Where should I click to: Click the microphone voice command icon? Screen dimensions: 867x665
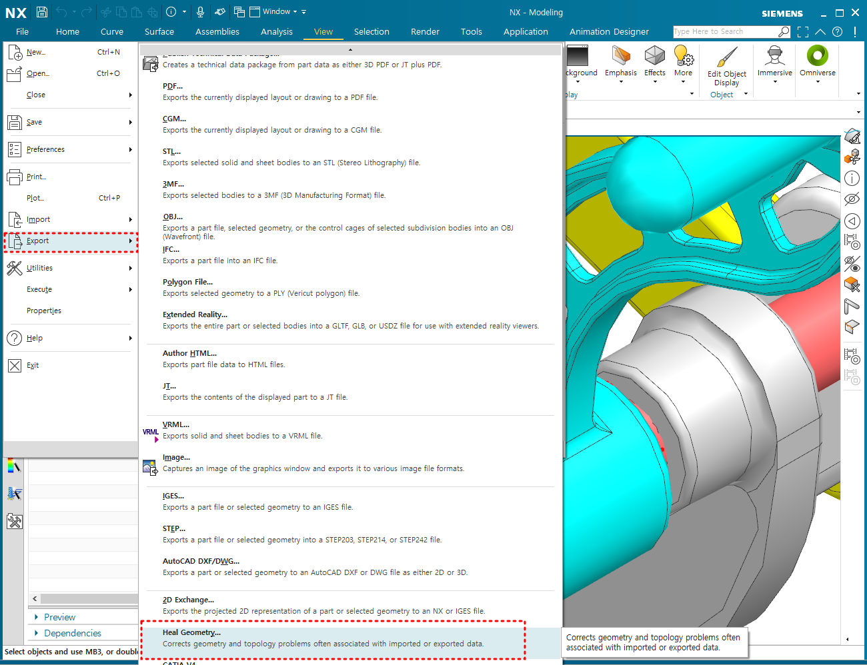pos(201,12)
